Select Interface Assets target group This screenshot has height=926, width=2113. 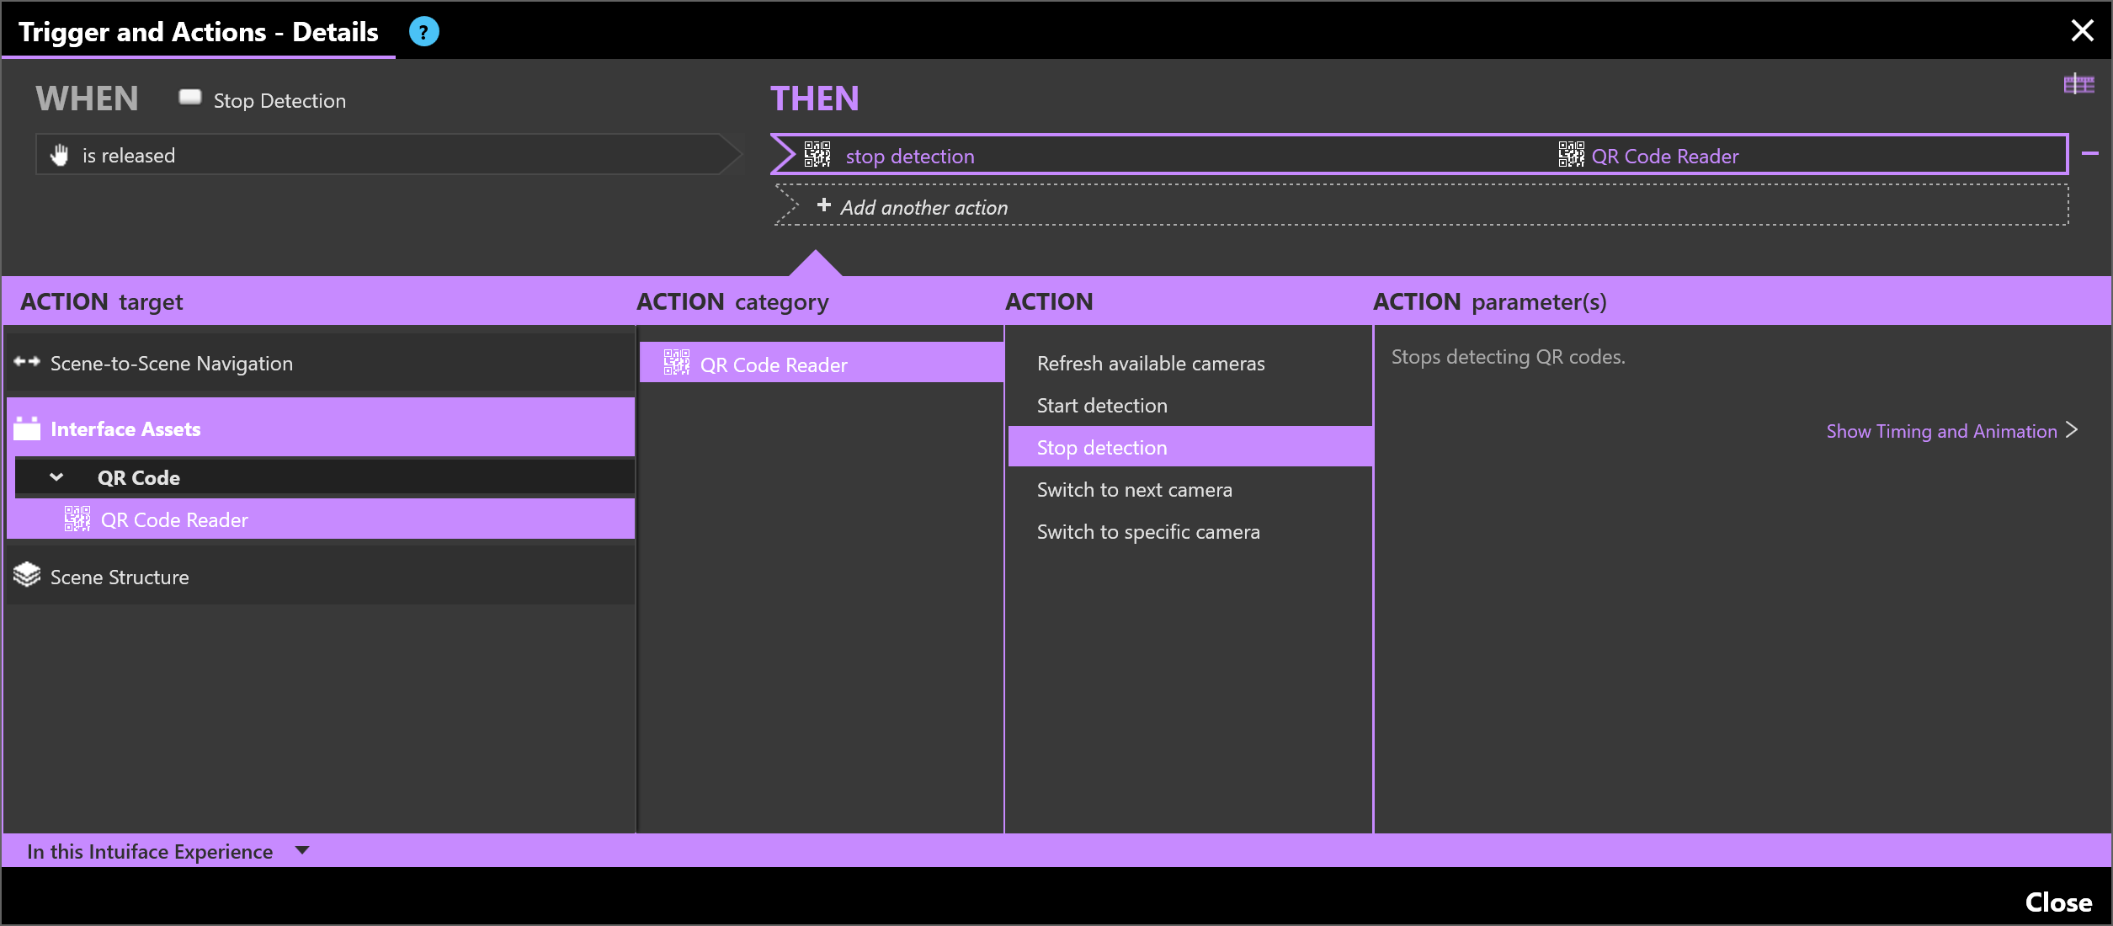[320, 428]
